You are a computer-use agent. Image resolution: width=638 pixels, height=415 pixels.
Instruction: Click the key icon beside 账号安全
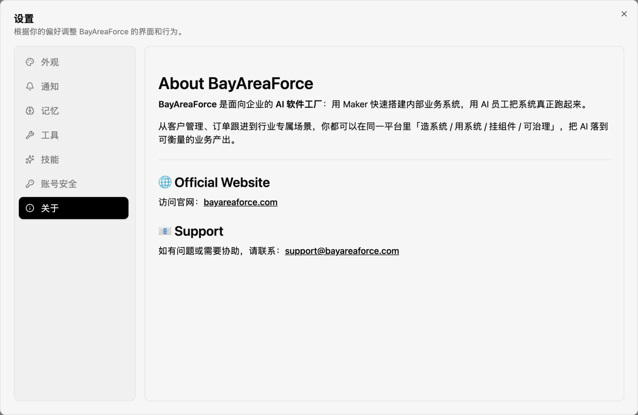30,184
